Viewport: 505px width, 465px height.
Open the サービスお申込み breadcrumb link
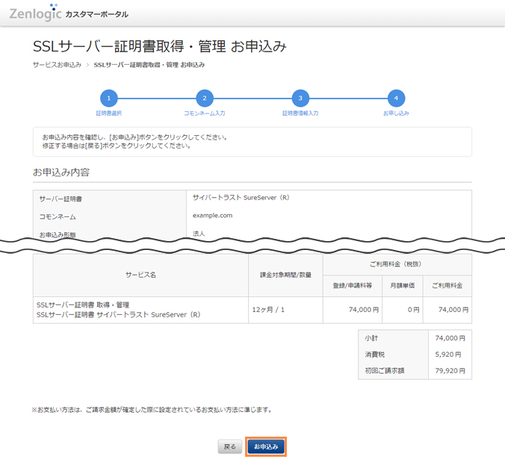tap(57, 65)
